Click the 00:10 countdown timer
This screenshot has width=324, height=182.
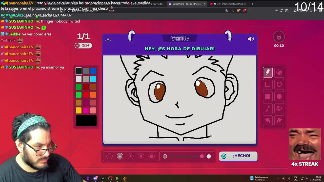point(279,46)
